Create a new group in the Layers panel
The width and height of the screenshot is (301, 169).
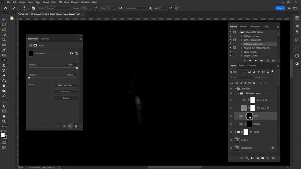[263, 158]
